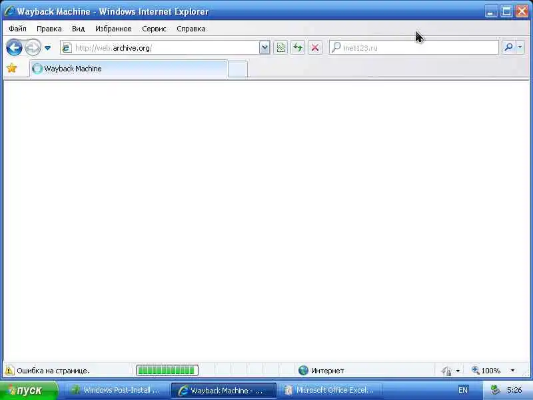533x400 pixels.
Task: Expand the zoom level dropdown arrow
Action: [512, 371]
